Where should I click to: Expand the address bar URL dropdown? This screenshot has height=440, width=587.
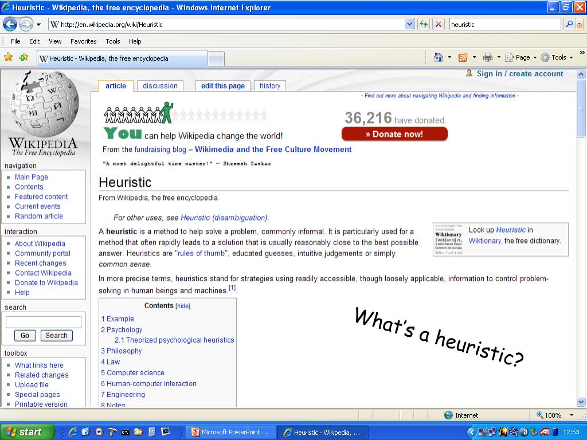409,25
